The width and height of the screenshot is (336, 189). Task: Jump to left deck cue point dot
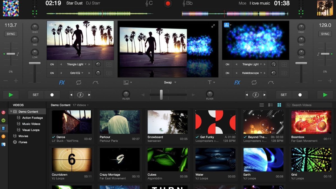point(52,95)
